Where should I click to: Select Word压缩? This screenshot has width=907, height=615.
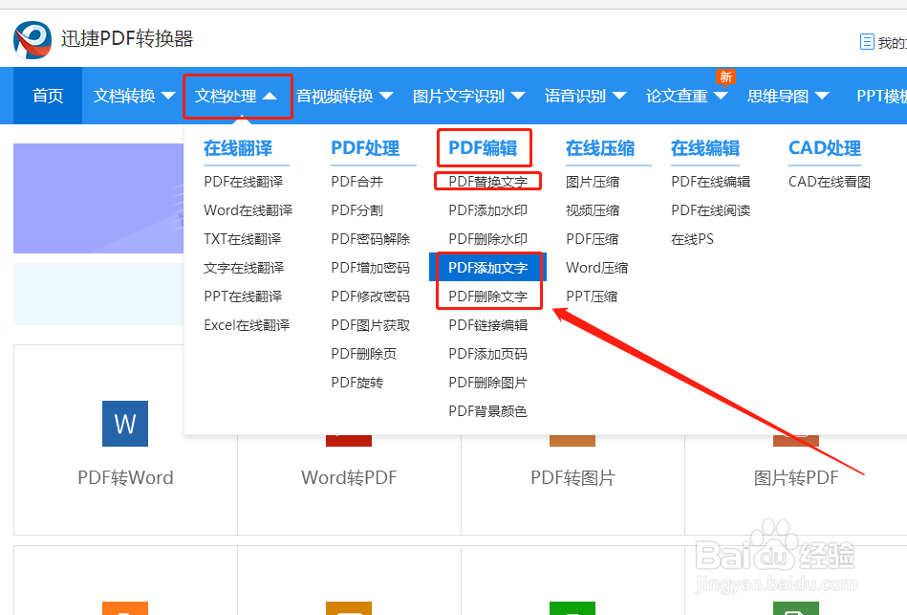pyautogui.click(x=596, y=268)
